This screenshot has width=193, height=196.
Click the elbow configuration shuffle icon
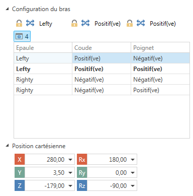85,23
